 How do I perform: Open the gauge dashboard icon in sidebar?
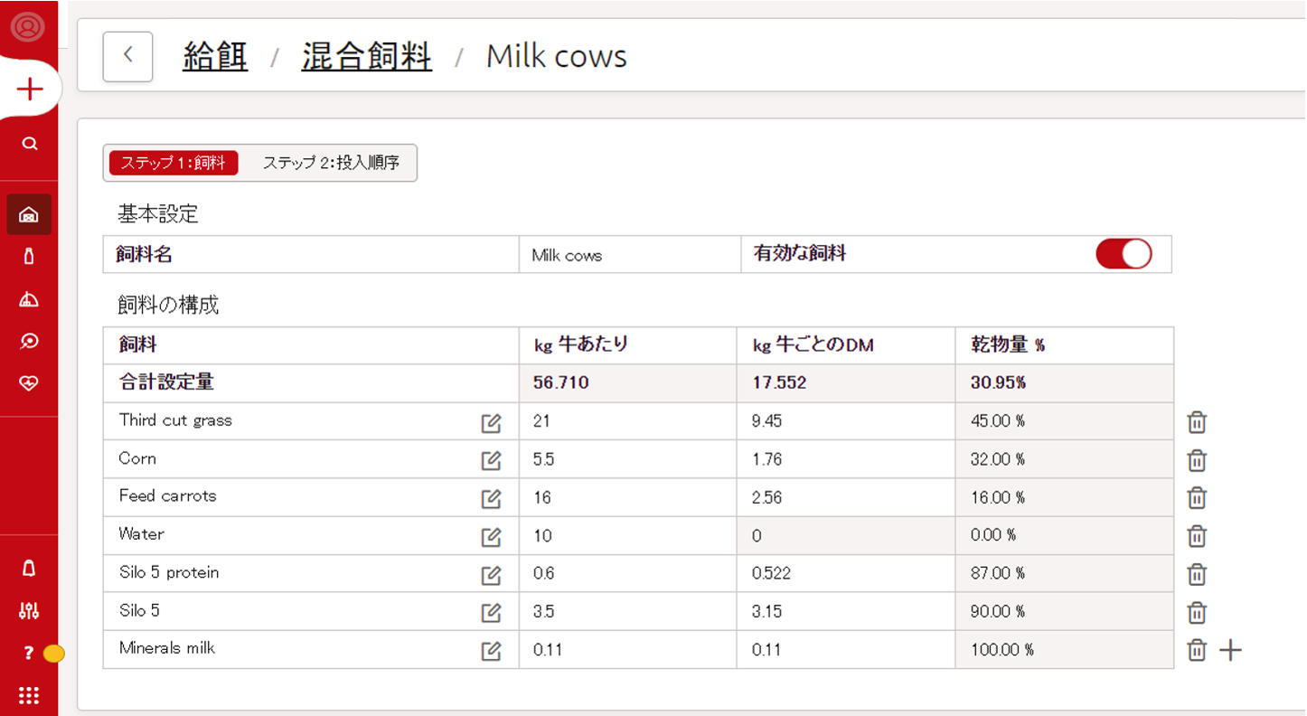(x=29, y=299)
